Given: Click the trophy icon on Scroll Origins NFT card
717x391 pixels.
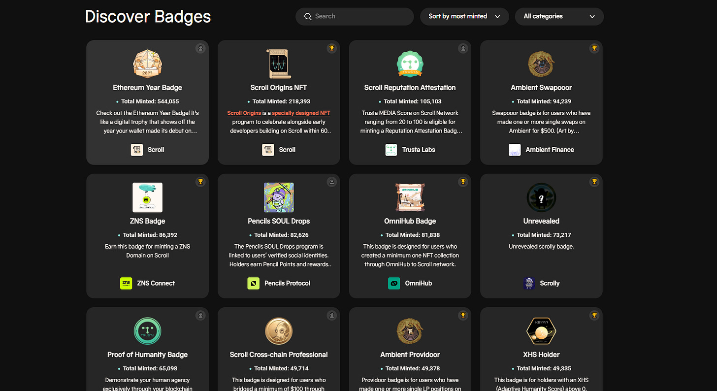Looking at the screenshot, I should pyautogui.click(x=332, y=48).
